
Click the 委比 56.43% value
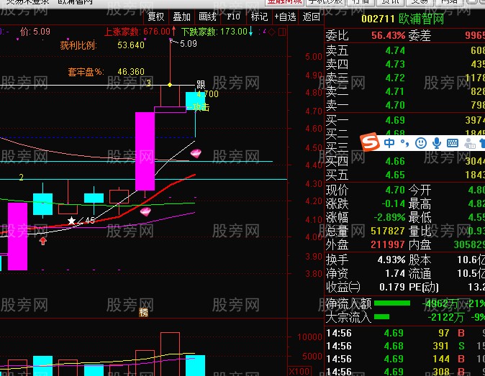(x=388, y=35)
